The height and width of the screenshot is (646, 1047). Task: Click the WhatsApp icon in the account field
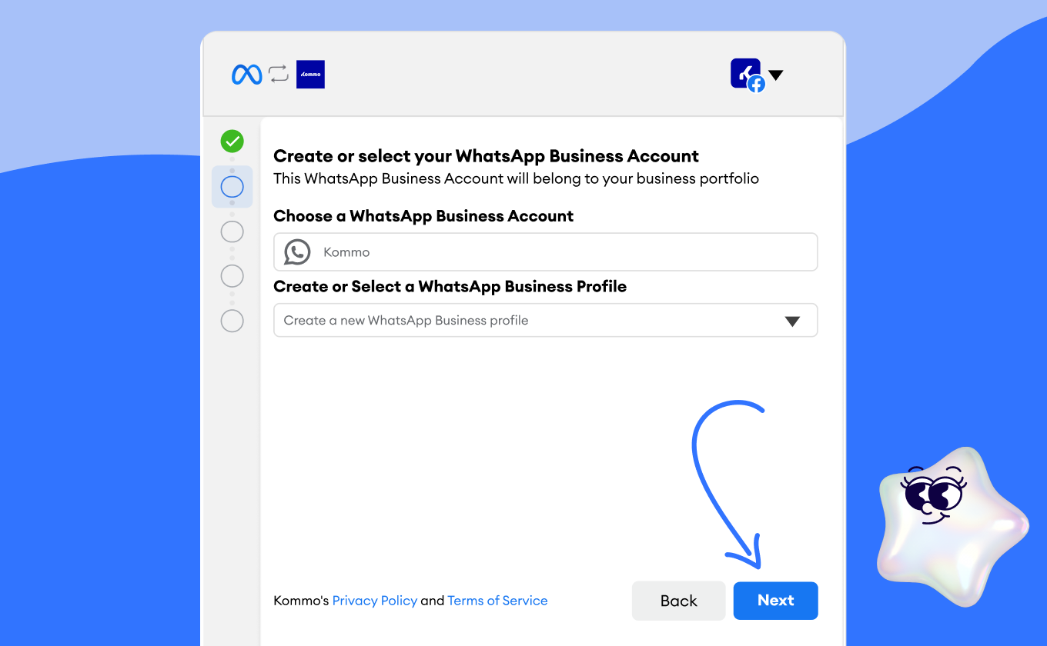(297, 252)
